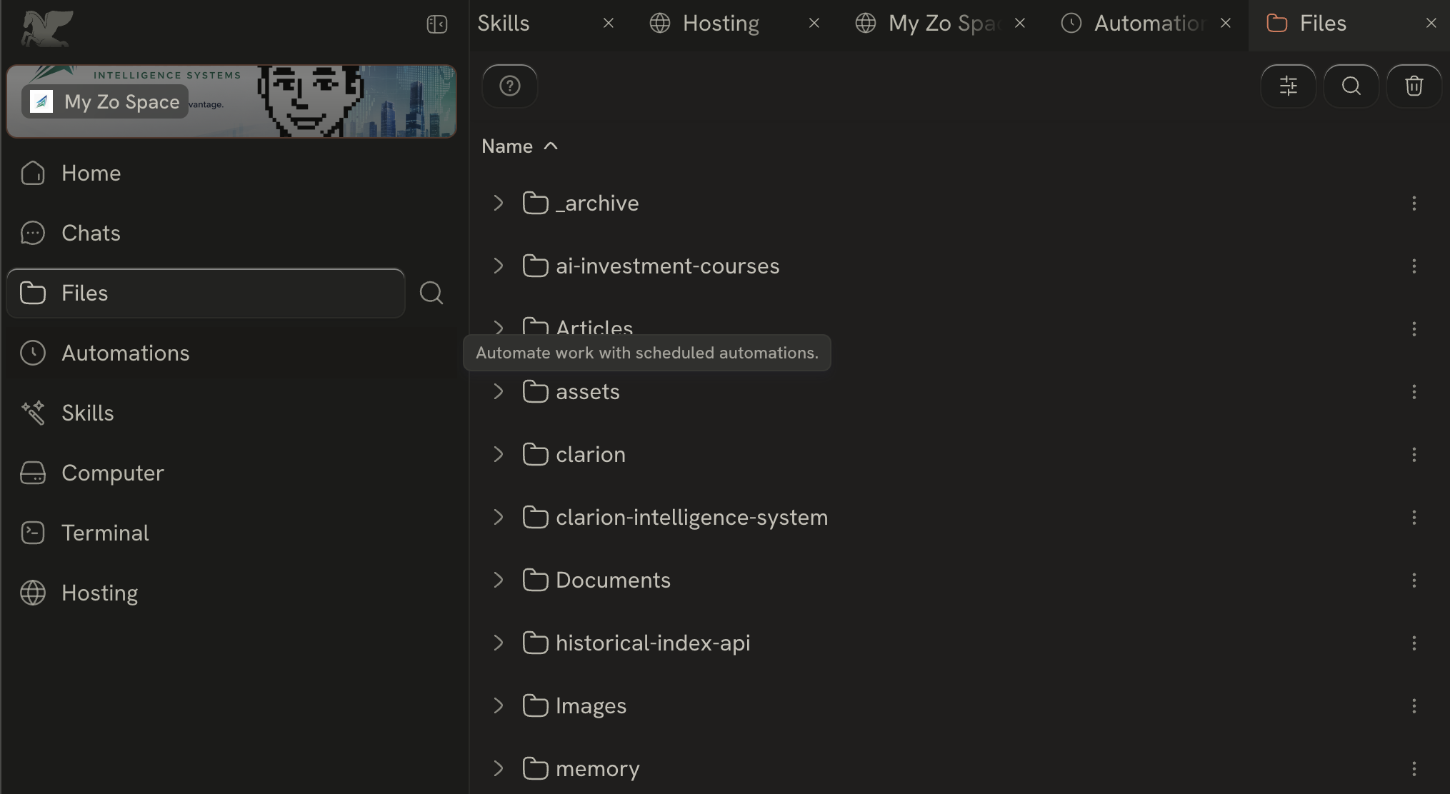Select the memory folder name
This screenshot has width=1450, height=794.
pyautogui.click(x=598, y=769)
